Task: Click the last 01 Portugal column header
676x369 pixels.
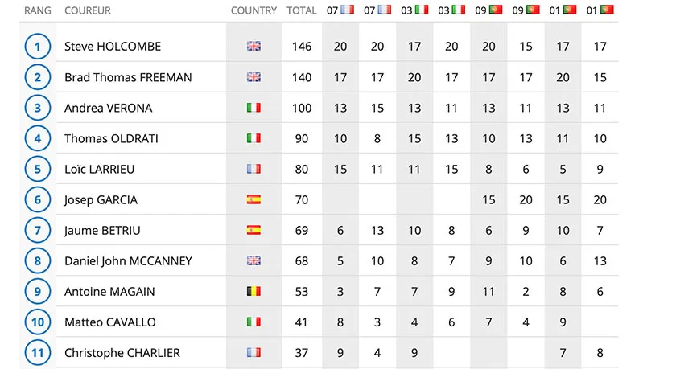Action: coord(600,10)
